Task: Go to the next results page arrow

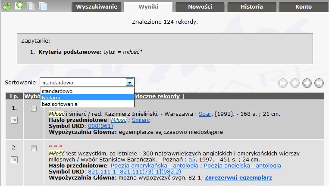Action: click(307, 83)
